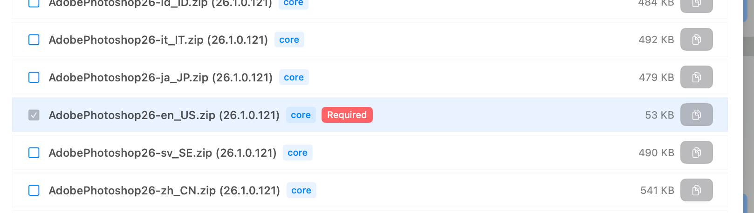This screenshot has width=754, height=213.
Task: Copy the AdobePhotoshop26-zh_CN.zip entry
Action: pos(696,190)
